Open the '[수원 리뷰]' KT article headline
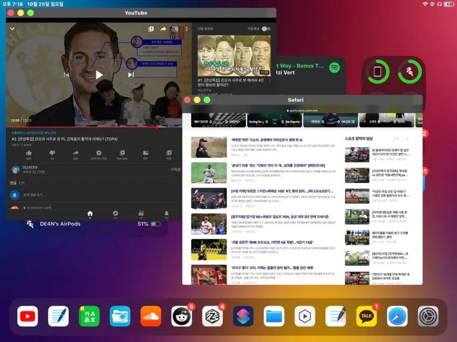 coord(282,191)
